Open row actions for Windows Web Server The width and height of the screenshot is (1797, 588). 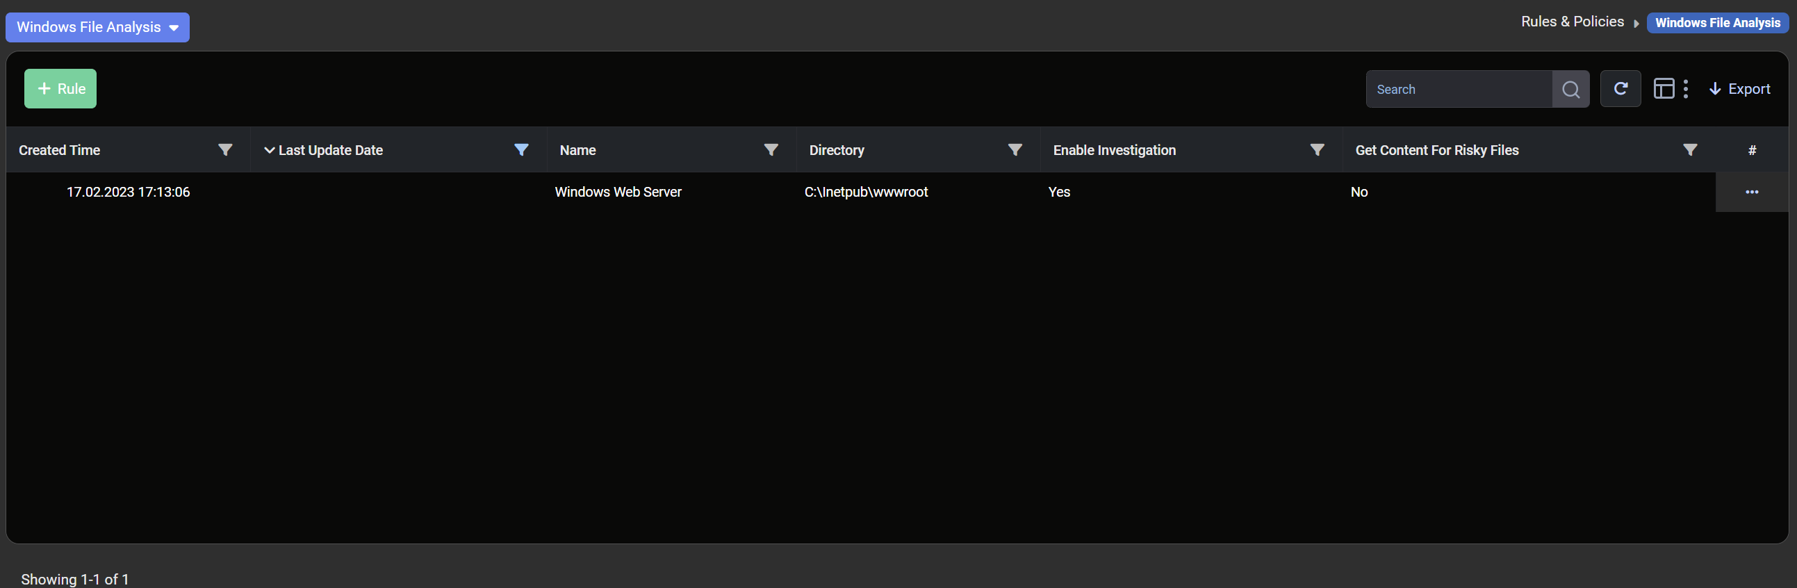(1751, 192)
